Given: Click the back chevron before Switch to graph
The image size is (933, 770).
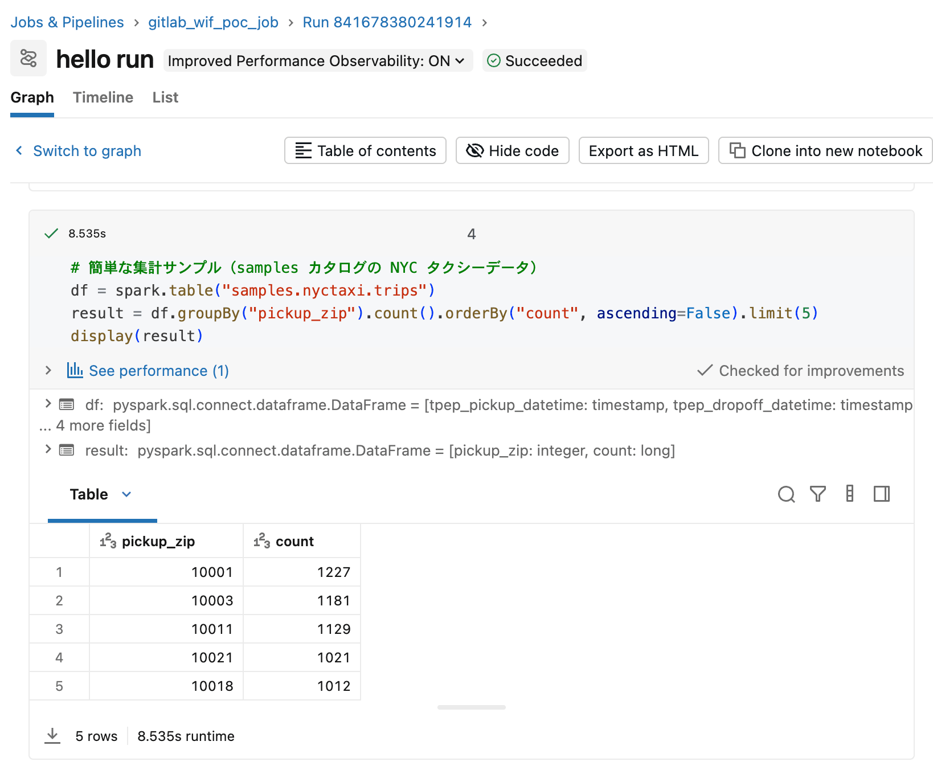Looking at the screenshot, I should click(x=19, y=150).
